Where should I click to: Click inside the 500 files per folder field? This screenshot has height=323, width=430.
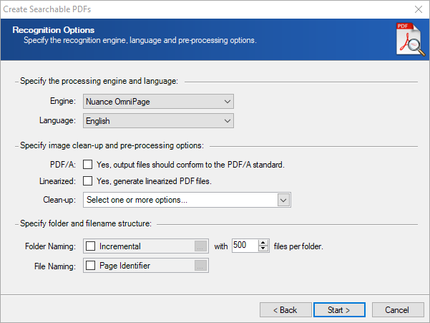click(245, 245)
